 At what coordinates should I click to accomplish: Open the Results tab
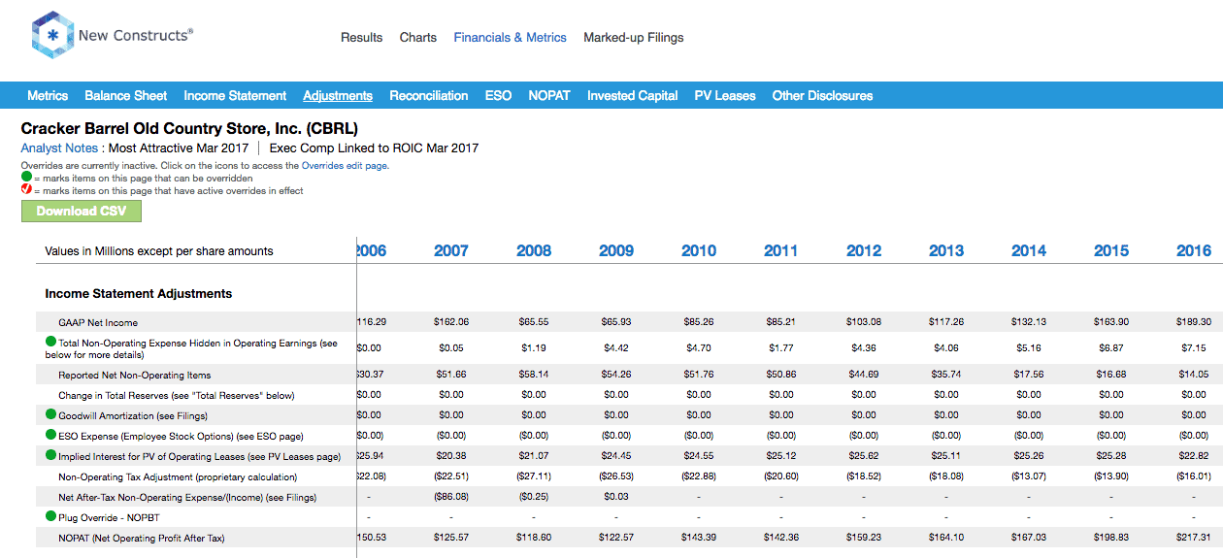tap(361, 37)
